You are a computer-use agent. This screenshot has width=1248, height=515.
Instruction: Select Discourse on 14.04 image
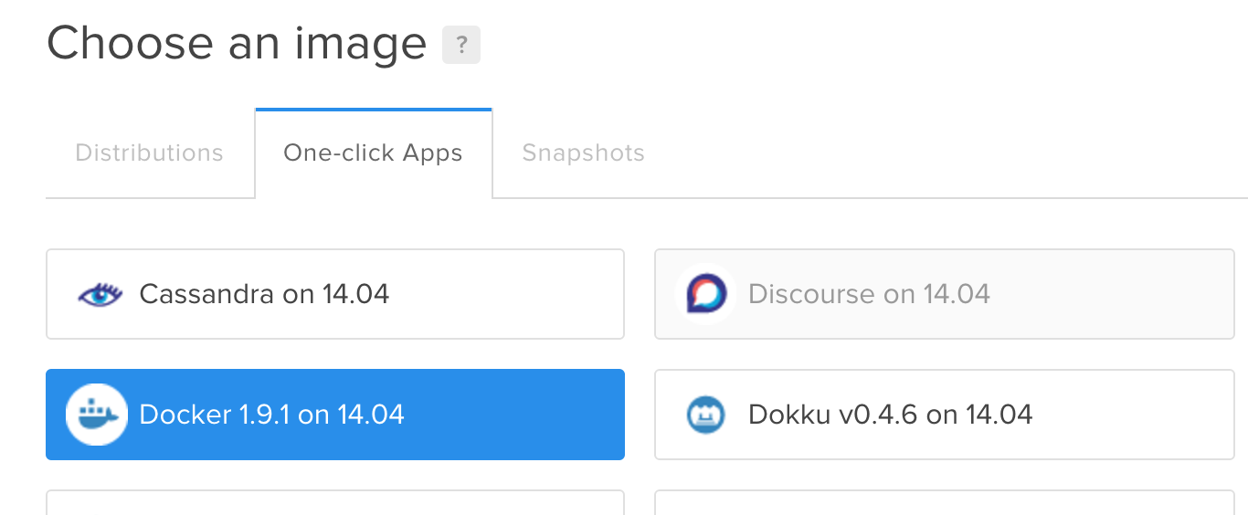point(944,294)
